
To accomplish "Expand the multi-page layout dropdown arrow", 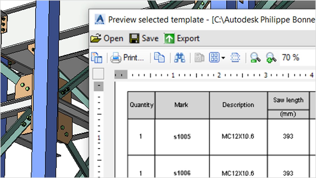I will 223,58.
